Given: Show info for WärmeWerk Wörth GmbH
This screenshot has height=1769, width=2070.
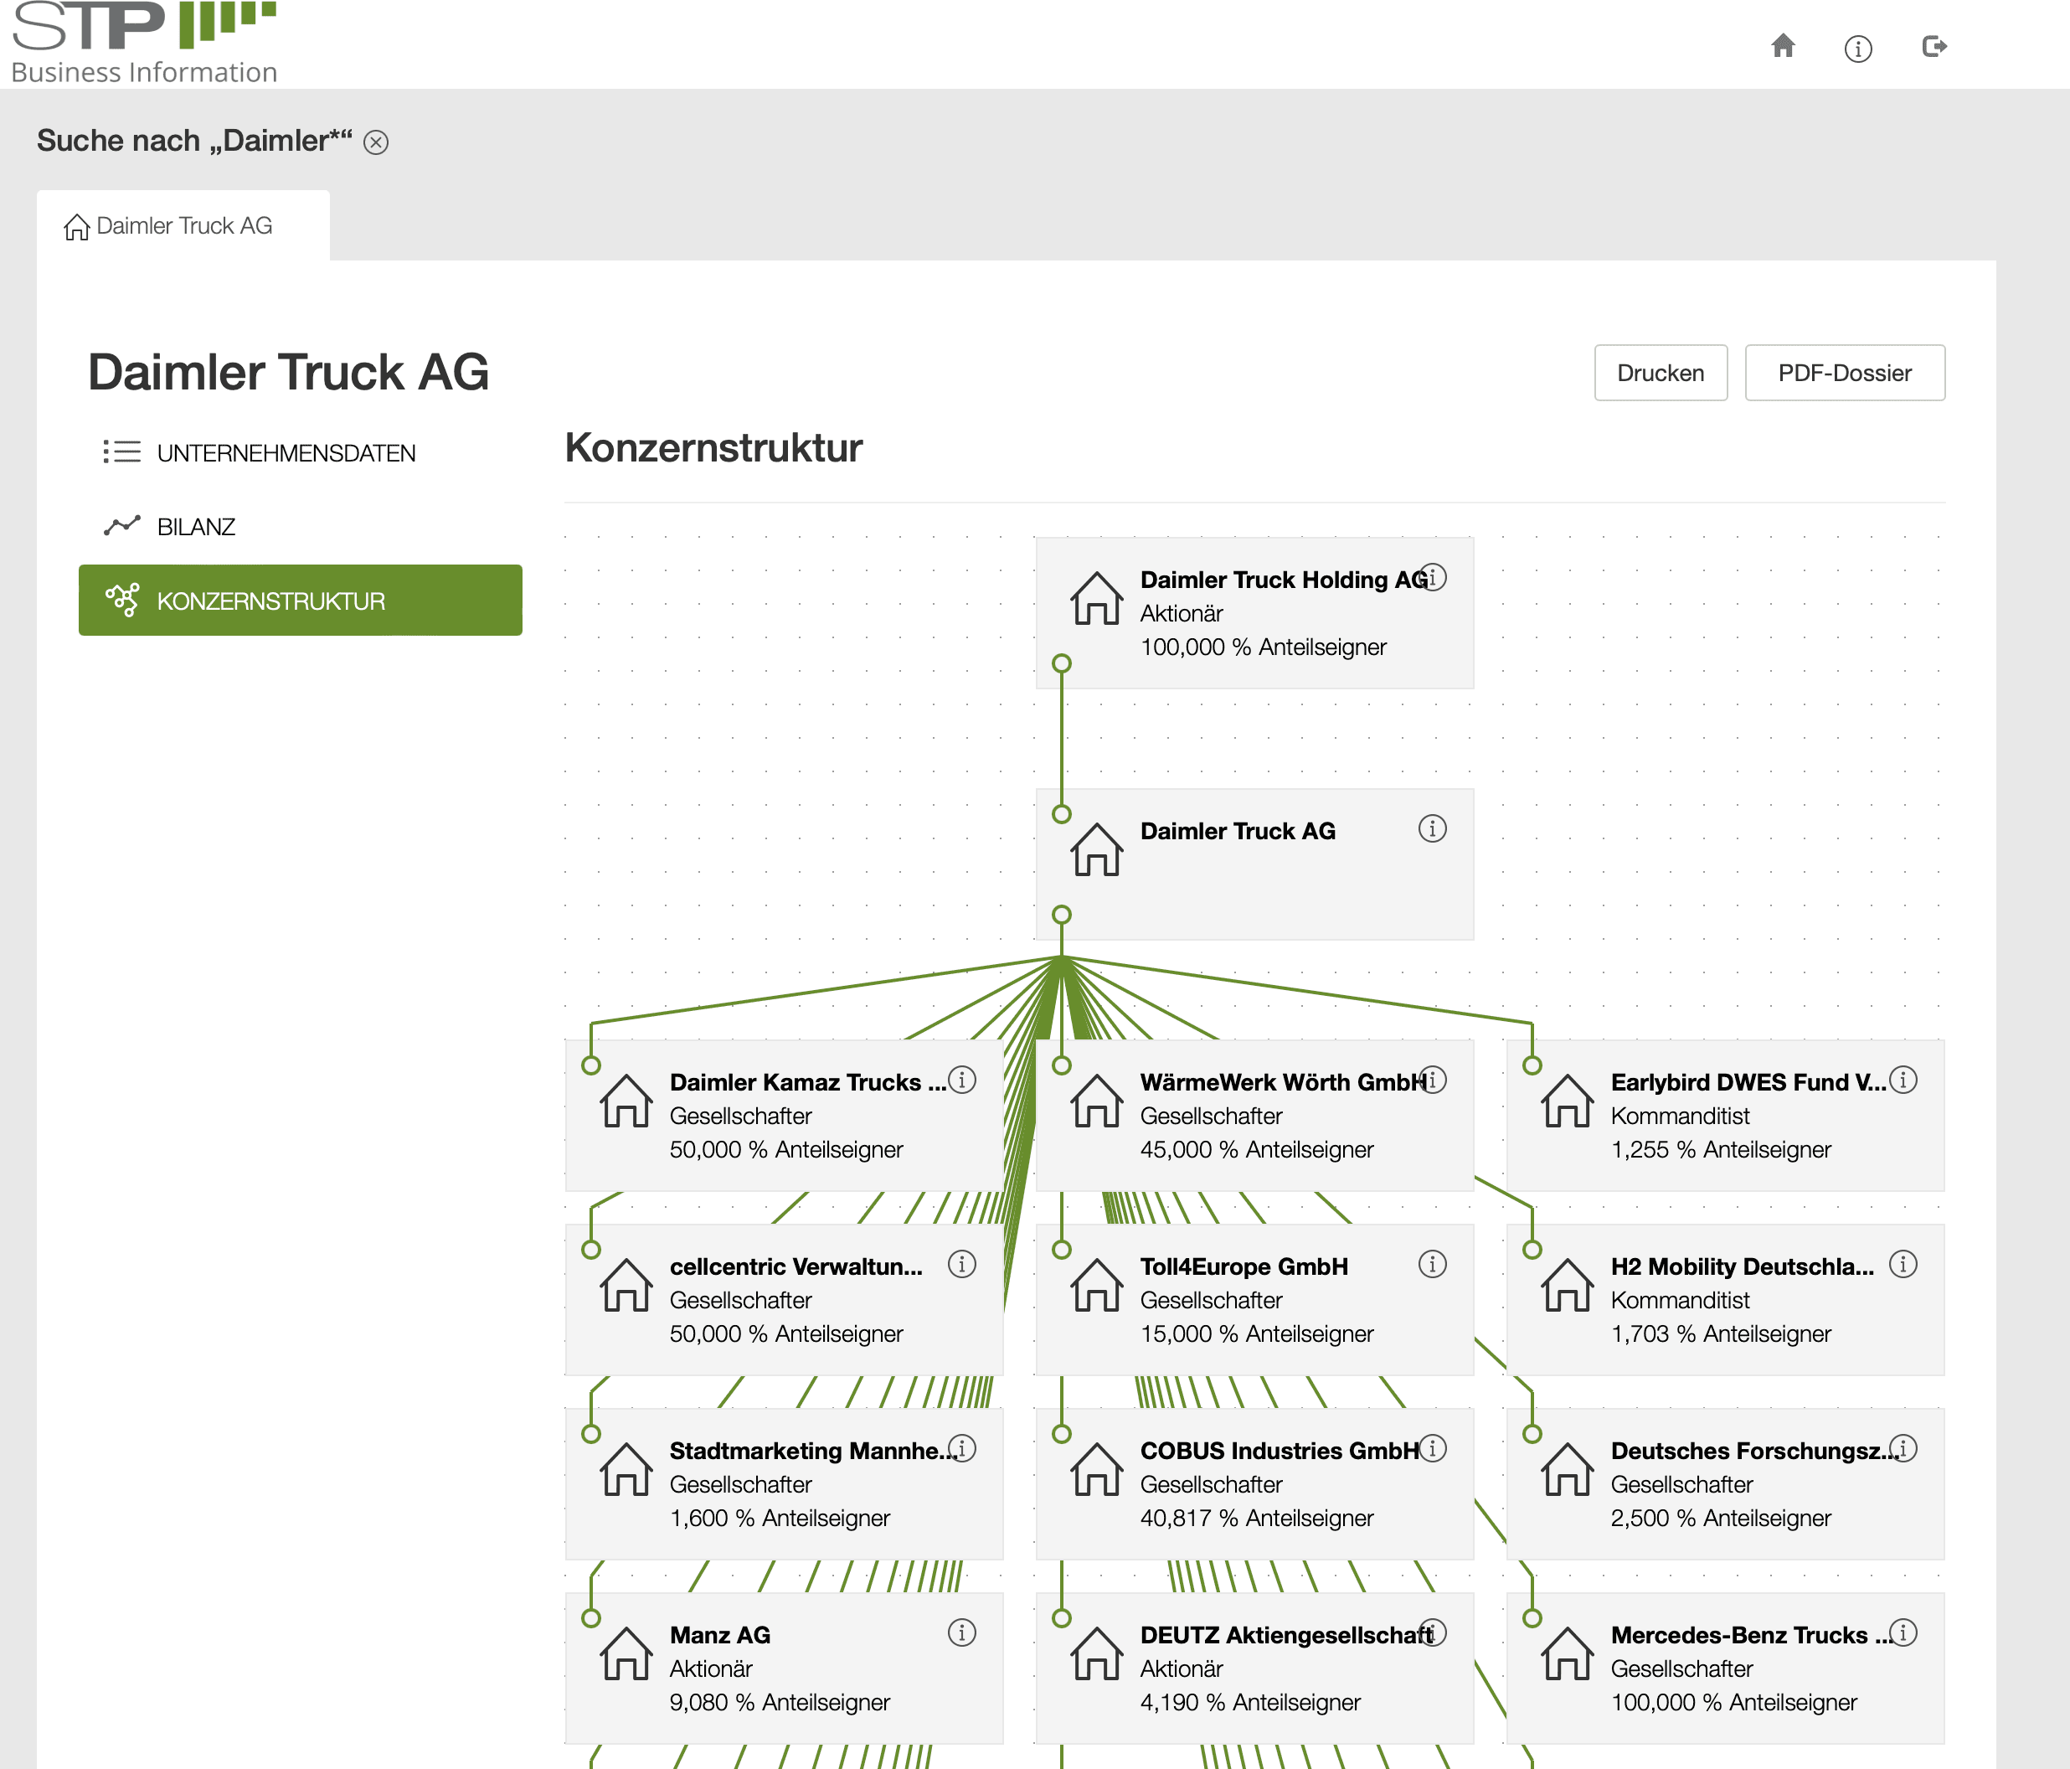Looking at the screenshot, I should [1433, 1080].
